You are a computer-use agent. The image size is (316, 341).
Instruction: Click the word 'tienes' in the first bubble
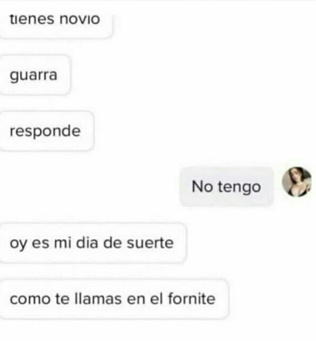pos(32,19)
